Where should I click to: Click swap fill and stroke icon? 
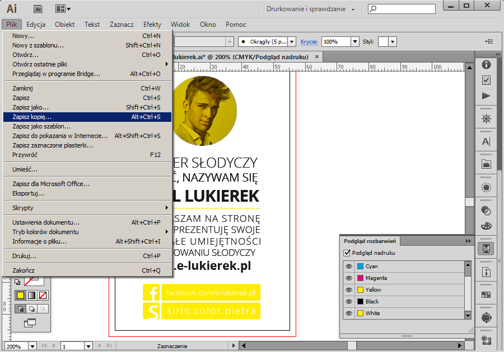point(17,282)
